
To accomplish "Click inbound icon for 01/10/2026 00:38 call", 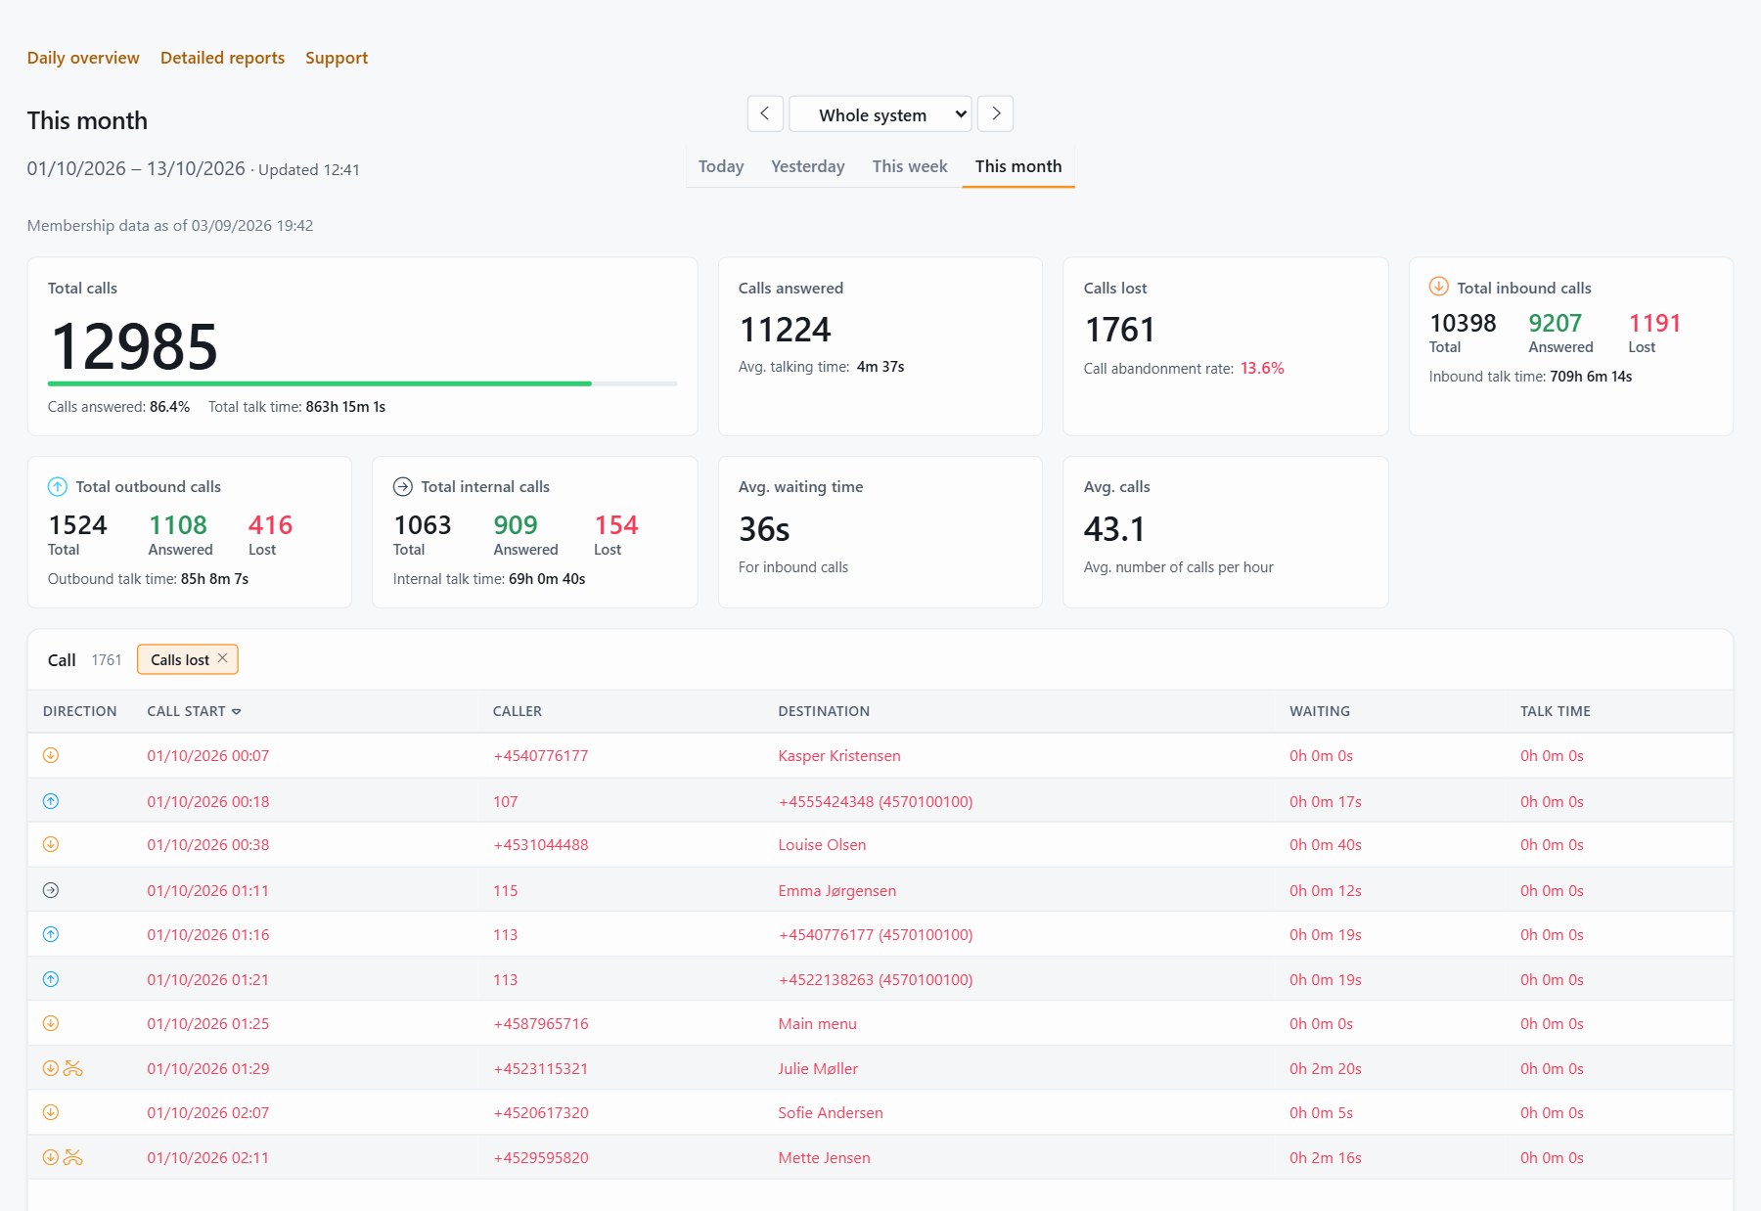I will pos(51,844).
